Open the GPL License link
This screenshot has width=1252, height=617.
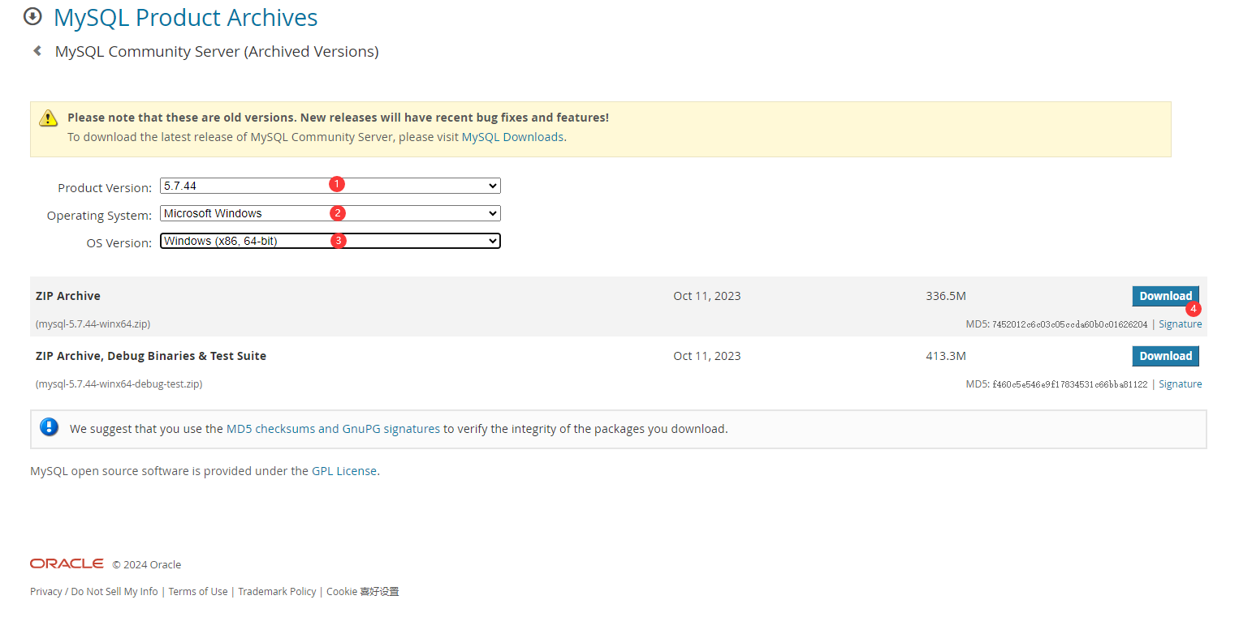pos(344,471)
